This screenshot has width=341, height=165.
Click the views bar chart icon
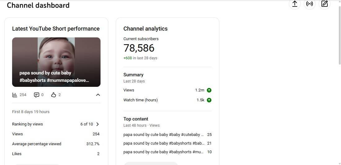pyautogui.click(x=15, y=95)
